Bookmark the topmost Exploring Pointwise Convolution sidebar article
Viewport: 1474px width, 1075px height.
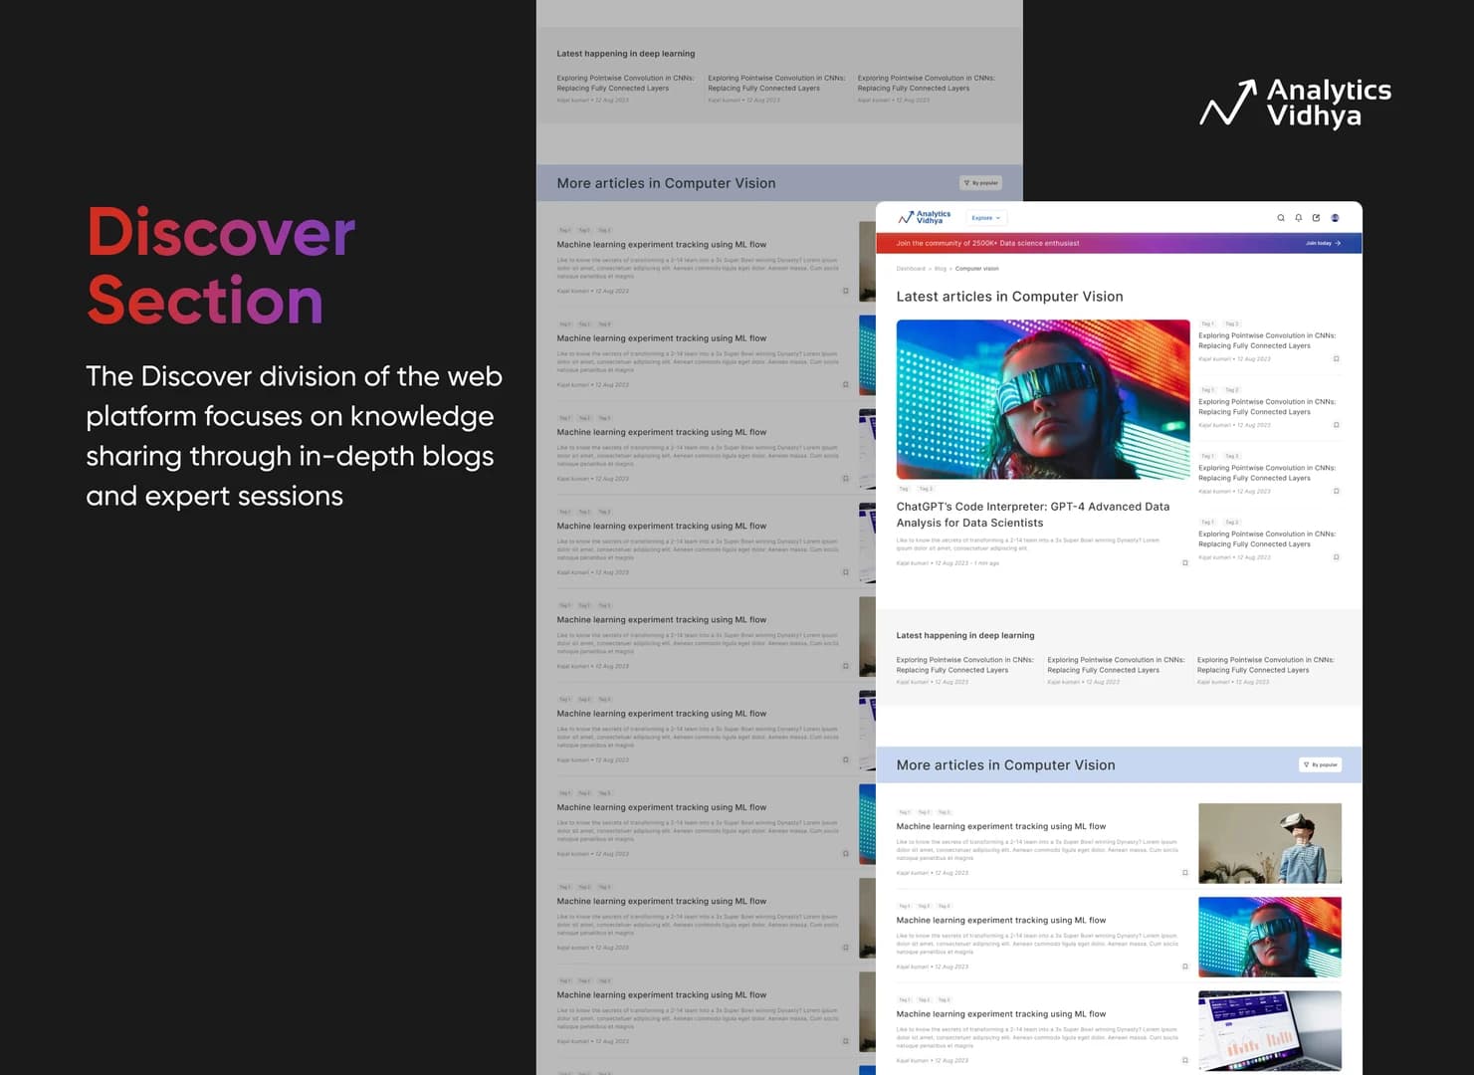click(1336, 359)
